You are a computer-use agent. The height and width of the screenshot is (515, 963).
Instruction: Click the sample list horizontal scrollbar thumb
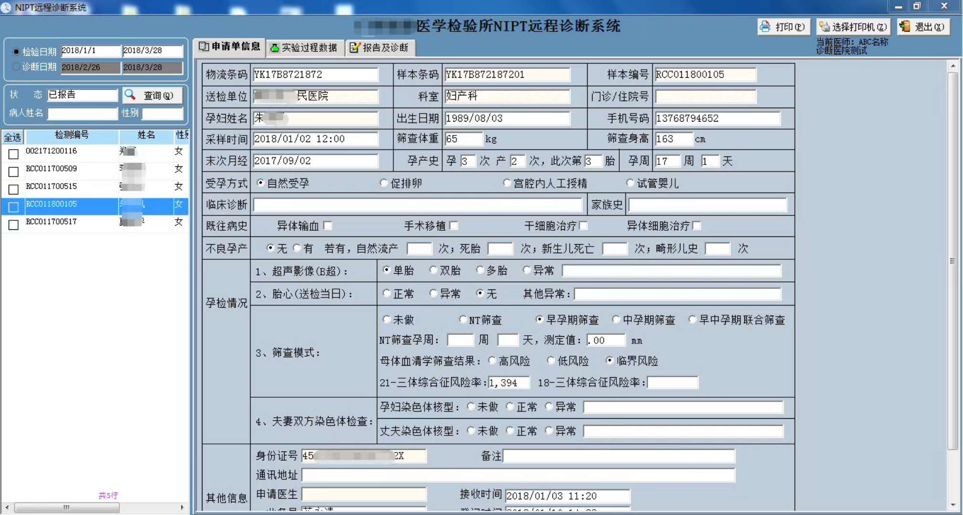click(x=67, y=507)
